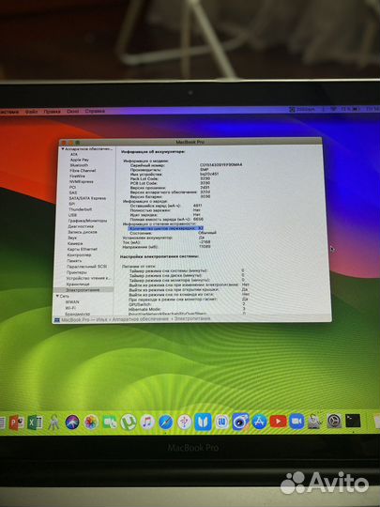This screenshot has height=507, width=380.
Task: Open the blue open-book dock icon
Action: point(203,422)
